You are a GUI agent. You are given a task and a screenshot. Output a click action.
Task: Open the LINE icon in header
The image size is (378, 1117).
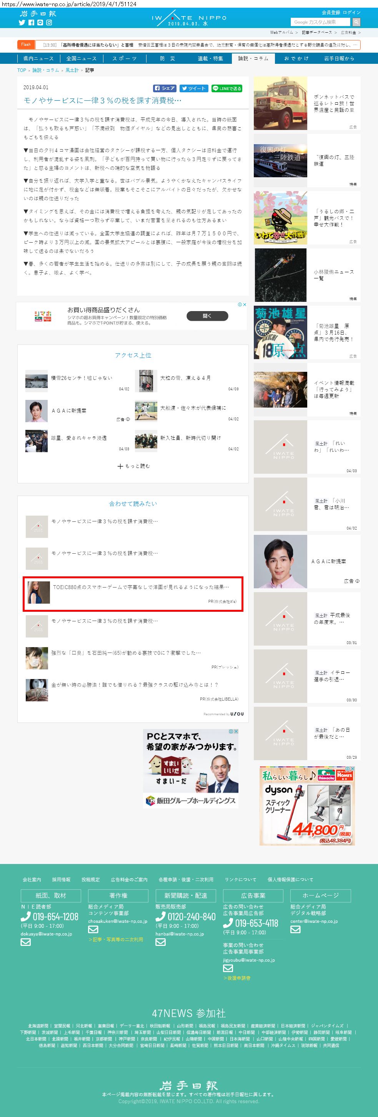(x=40, y=23)
